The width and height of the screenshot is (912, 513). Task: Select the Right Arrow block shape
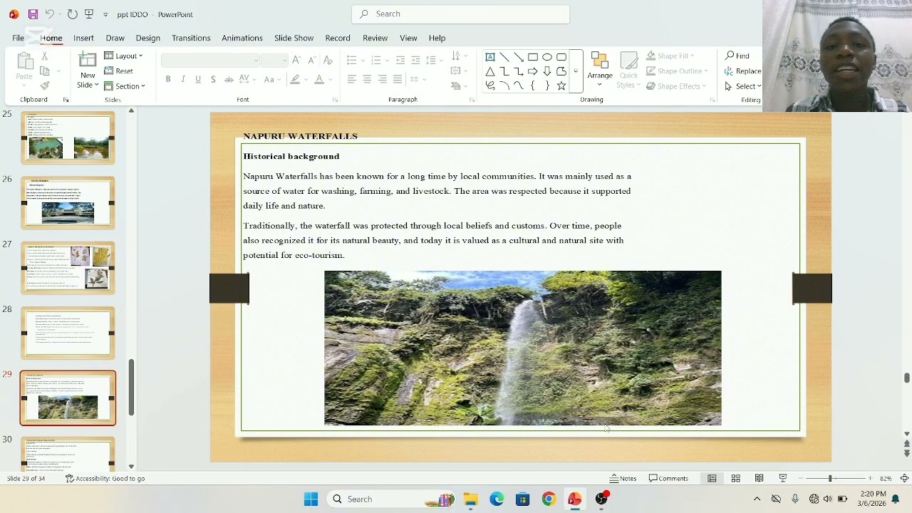click(x=533, y=71)
